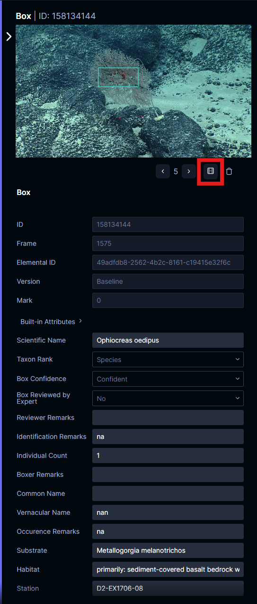Click the Reviewer Remarks input field
The height and width of the screenshot is (604, 257).
(x=168, y=418)
